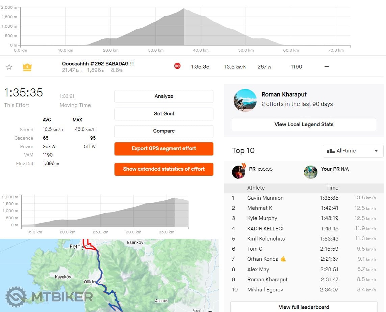Viewport: 386px width, 312px height.
Task: View full leaderboard
Action: tap(304, 307)
